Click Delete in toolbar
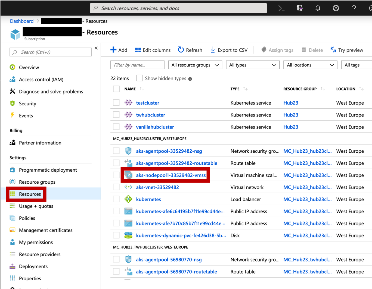Screen dimensions: 372x289 click(312, 50)
